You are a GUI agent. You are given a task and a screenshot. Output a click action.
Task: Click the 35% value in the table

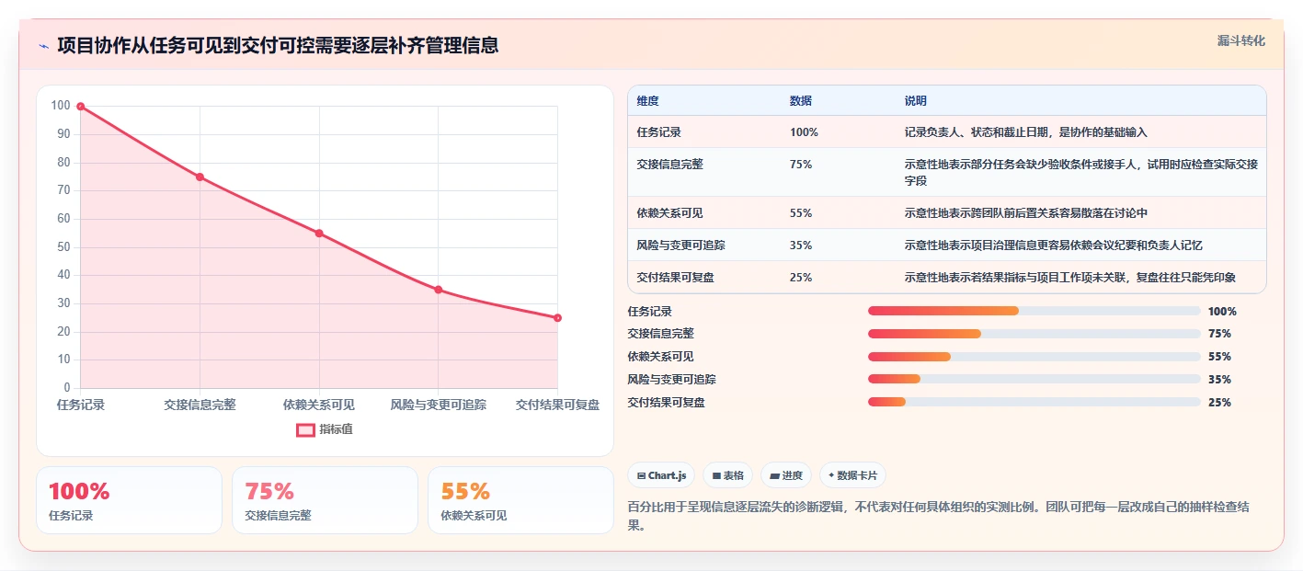(x=801, y=246)
